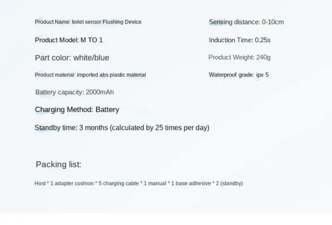332x225 pixels.
Task: Select the '0-10cm' distance value
Action: tap(273, 22)
